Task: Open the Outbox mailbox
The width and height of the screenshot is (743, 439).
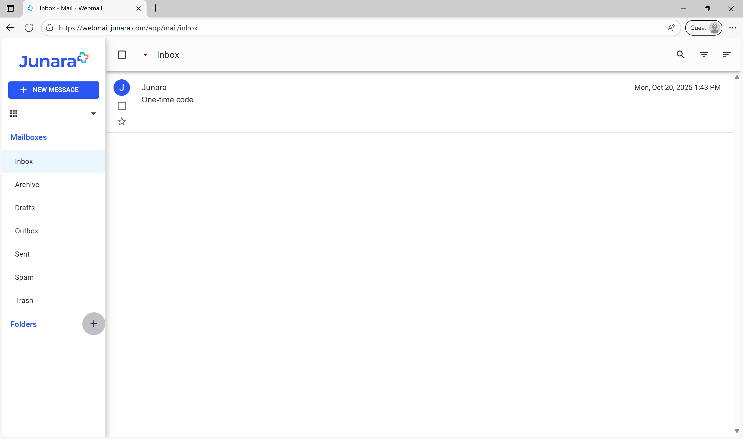Action: [x=54, y=231]
